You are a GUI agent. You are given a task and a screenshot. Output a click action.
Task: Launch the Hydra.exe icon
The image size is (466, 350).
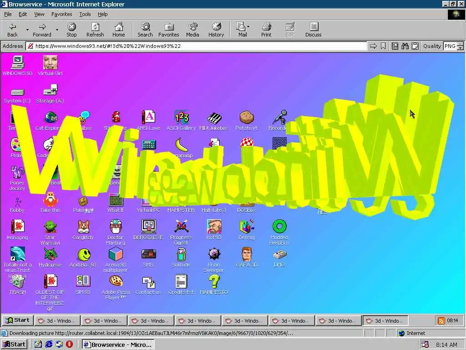(x=50, y=257)
